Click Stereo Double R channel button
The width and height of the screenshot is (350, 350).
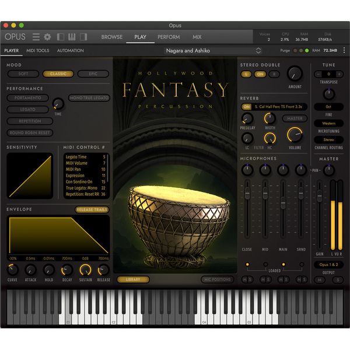[x=274, y=74]
